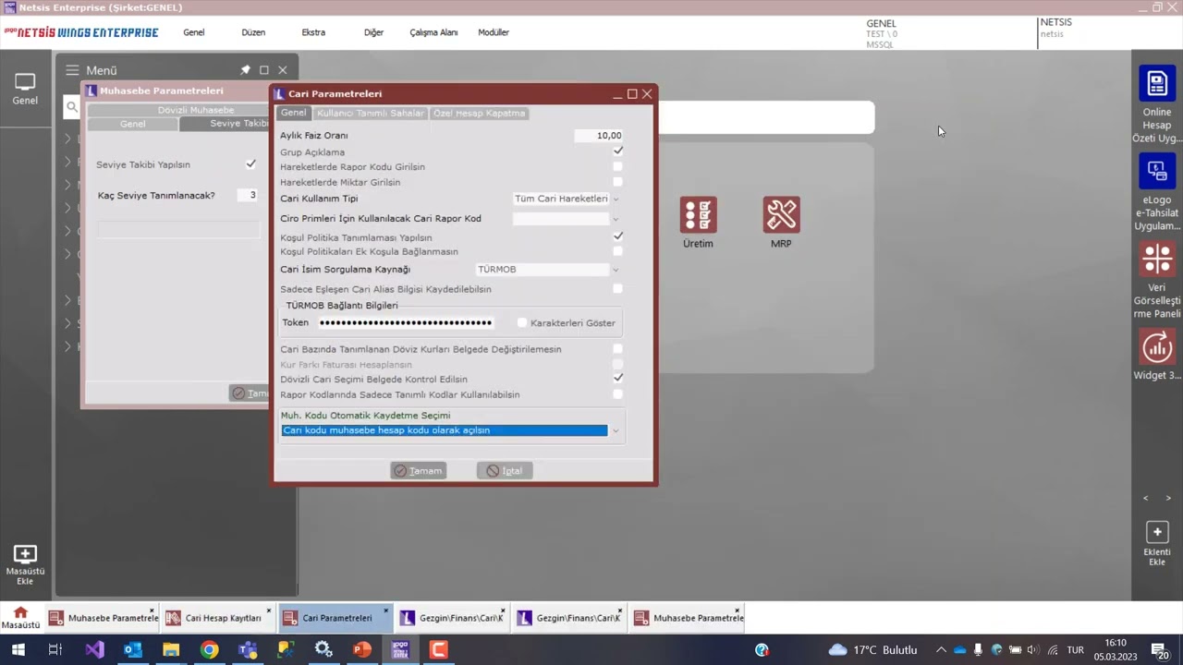Viewport: 1183px width, 665px height.
Task: Click the Aylık Faiz Oranı value field
Action: pos(598,135)
